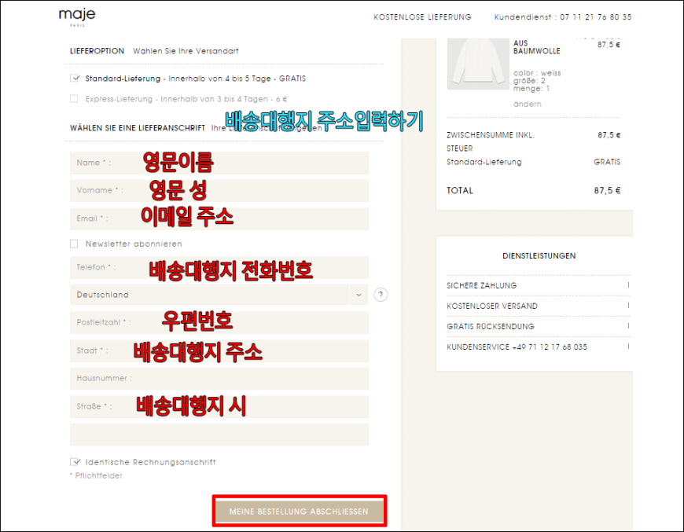
Task: Check the Express-Lieferung option
Action: pos(74,98)
